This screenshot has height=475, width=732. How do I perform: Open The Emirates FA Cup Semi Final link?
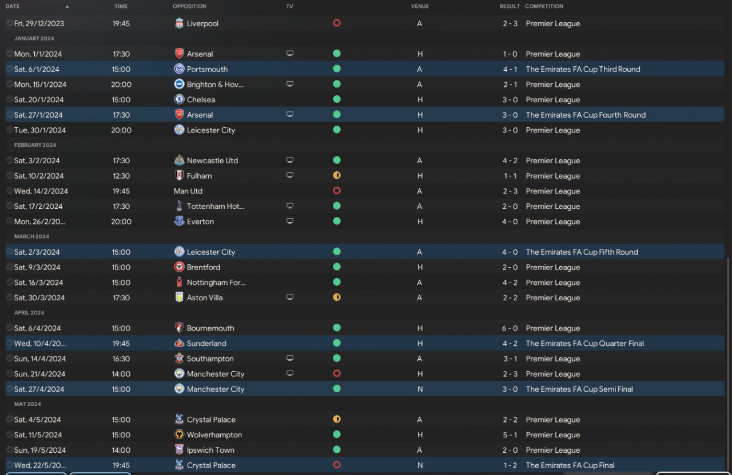(579, 389)
